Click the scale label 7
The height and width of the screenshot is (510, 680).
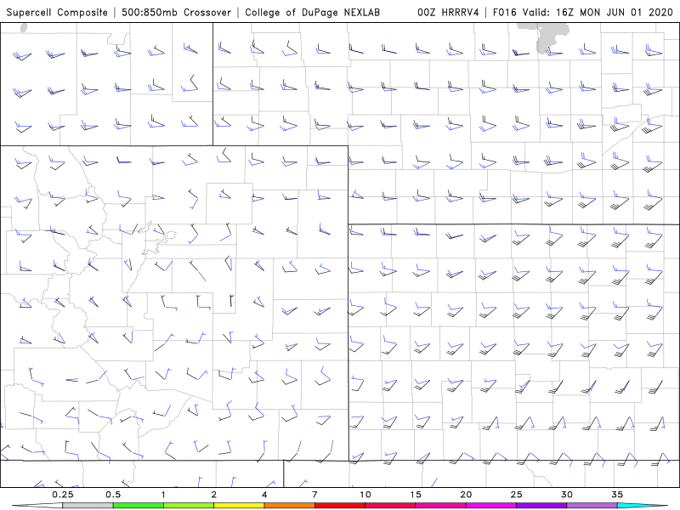314,495
